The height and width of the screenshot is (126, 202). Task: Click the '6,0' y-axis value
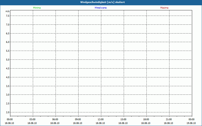(8, 42)
